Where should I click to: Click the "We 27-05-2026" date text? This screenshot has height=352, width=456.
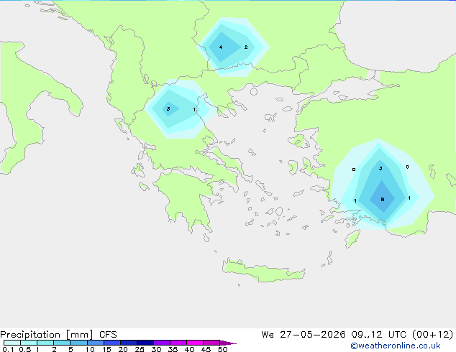[304, 335]
